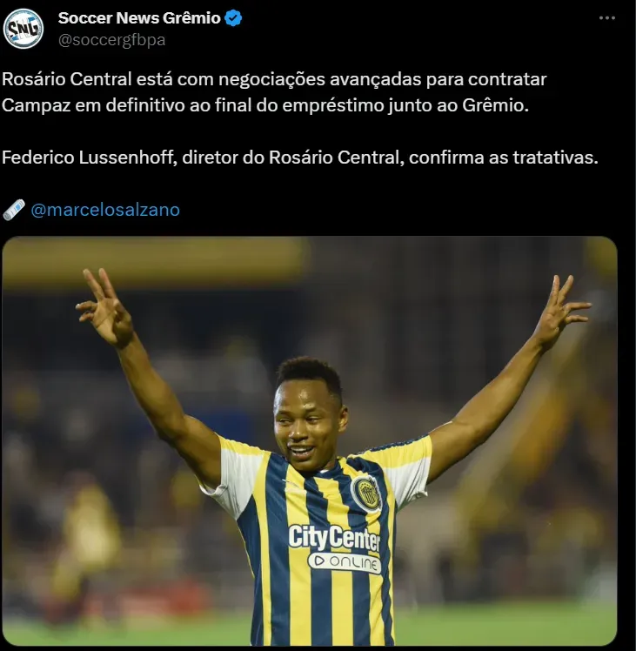Click the word 'tratativas' ending the tweet
The height and width of the screenshot is (651, 636).
pos(555,158)
